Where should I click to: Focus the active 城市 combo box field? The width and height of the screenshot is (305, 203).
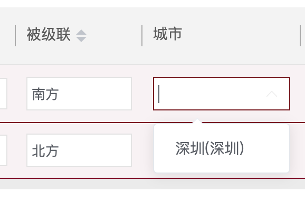(221, 94)
